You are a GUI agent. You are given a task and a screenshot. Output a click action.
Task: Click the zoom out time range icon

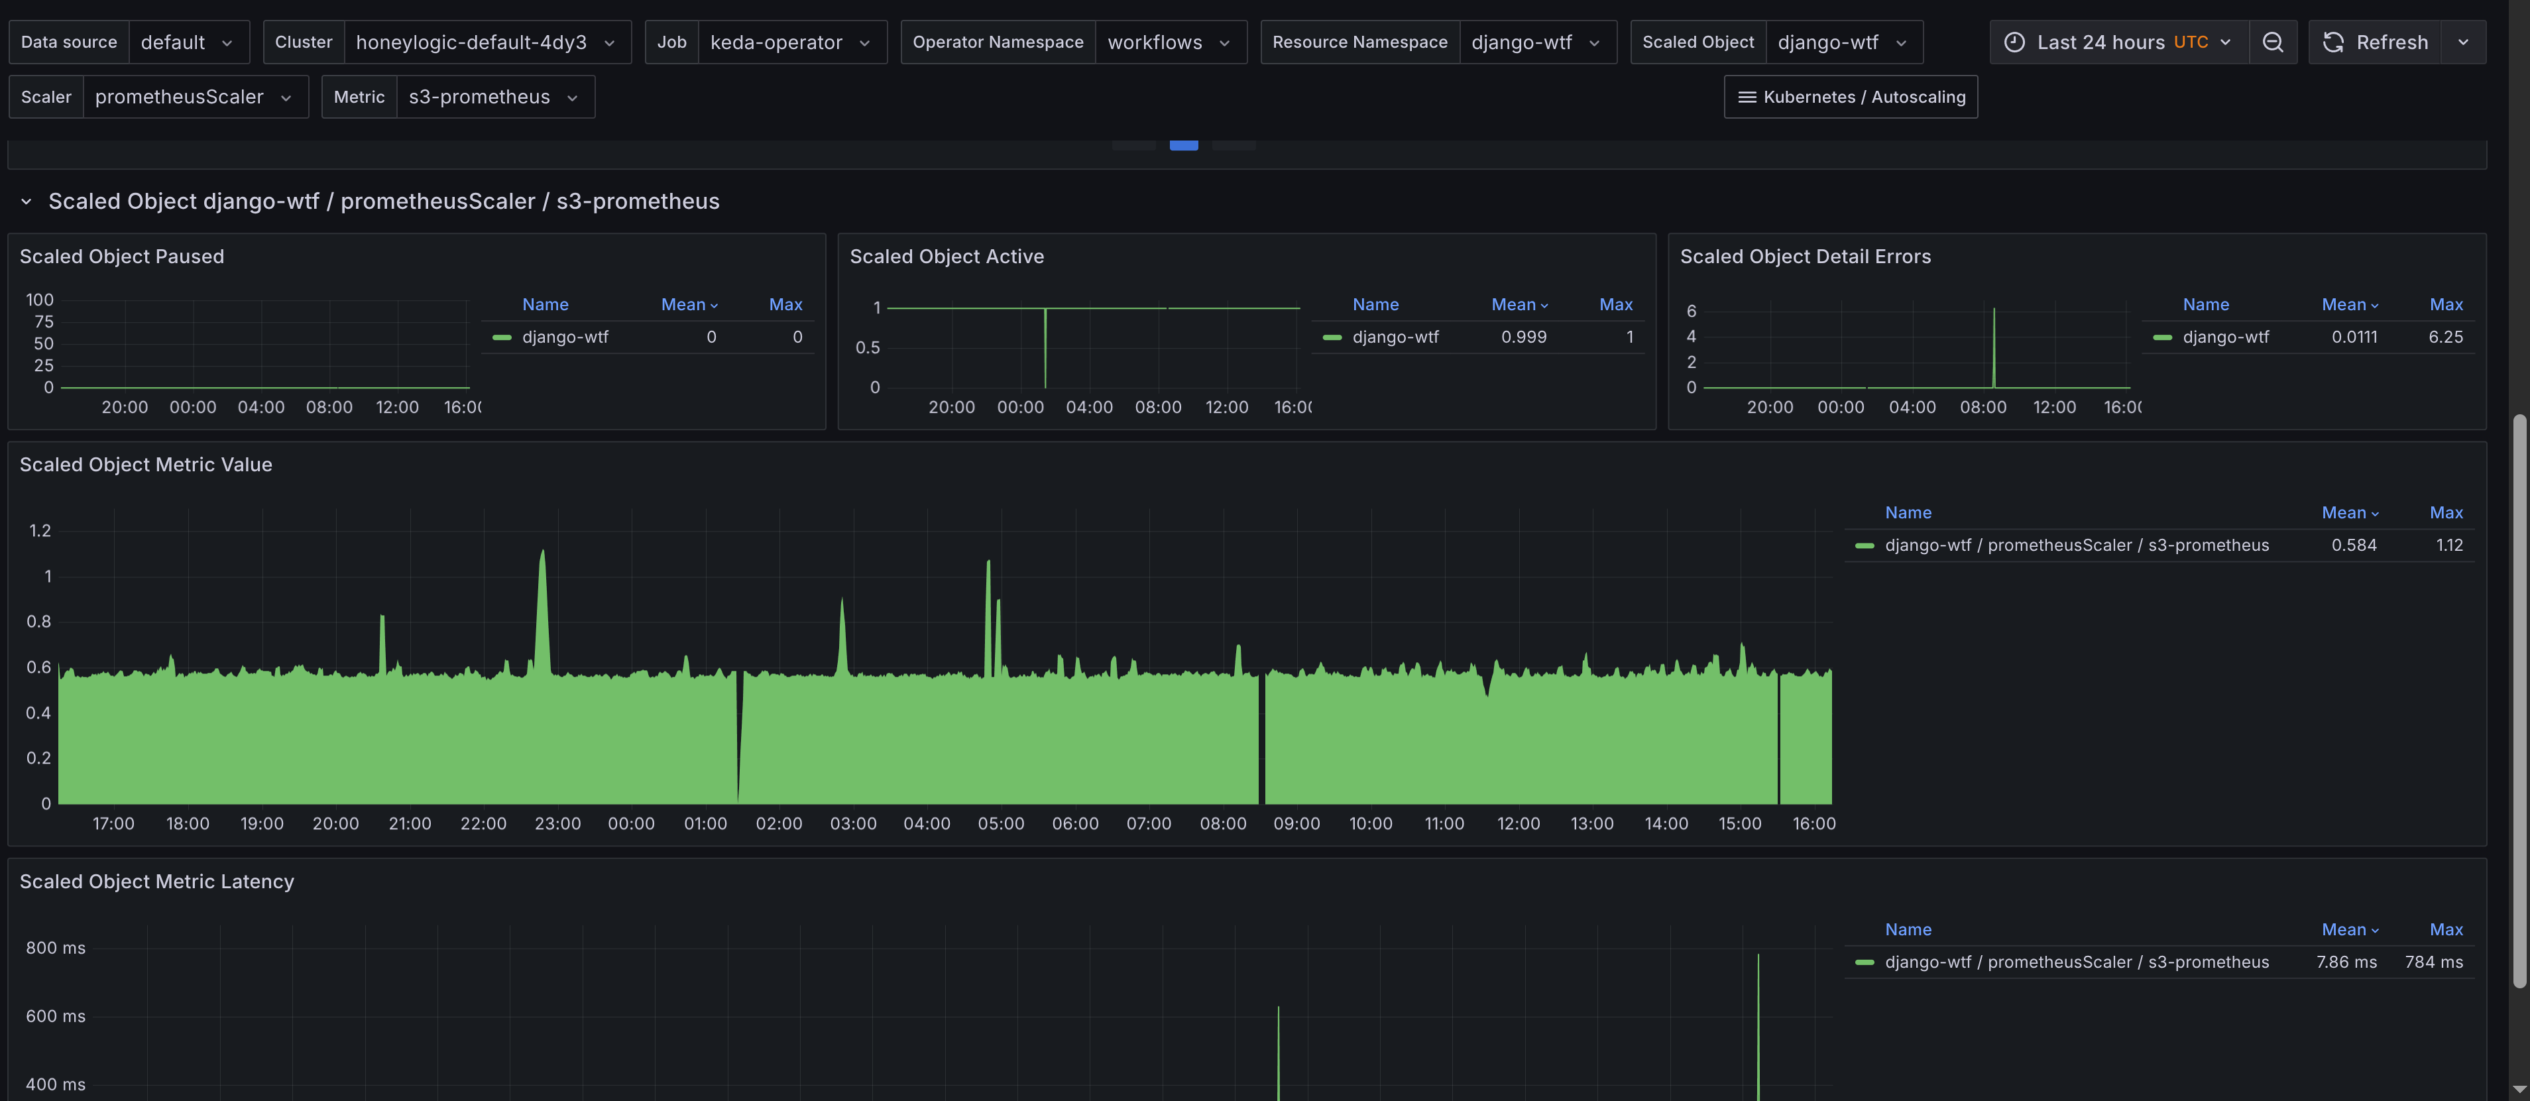pyautogui.click(x=2273, y=42)
